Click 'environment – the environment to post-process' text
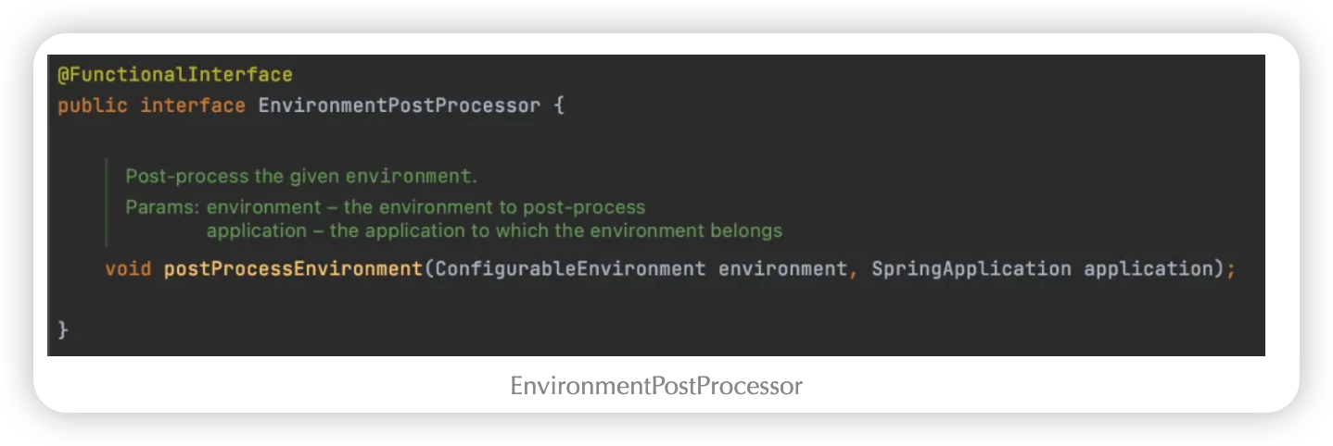 pos(425,206)
